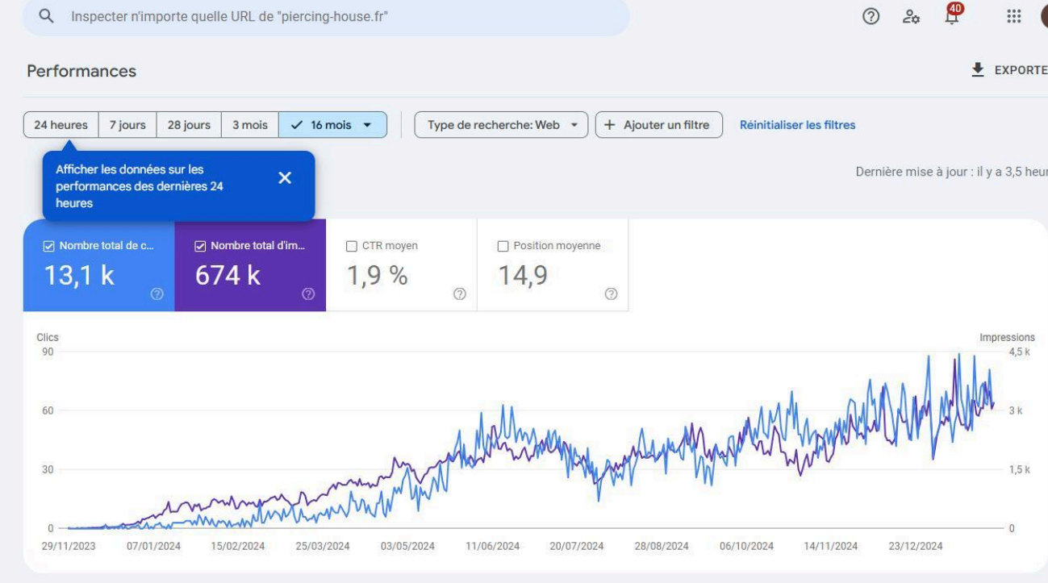Open Type de recherche: Web dropdown
This screenshot has height=583, width=1048.
coord(501,125)
